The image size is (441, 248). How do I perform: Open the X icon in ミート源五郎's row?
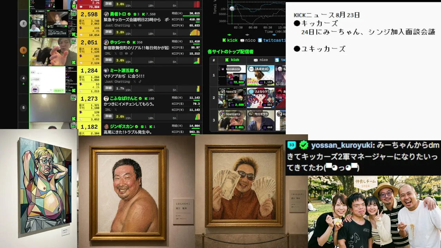tap(134, 82)
